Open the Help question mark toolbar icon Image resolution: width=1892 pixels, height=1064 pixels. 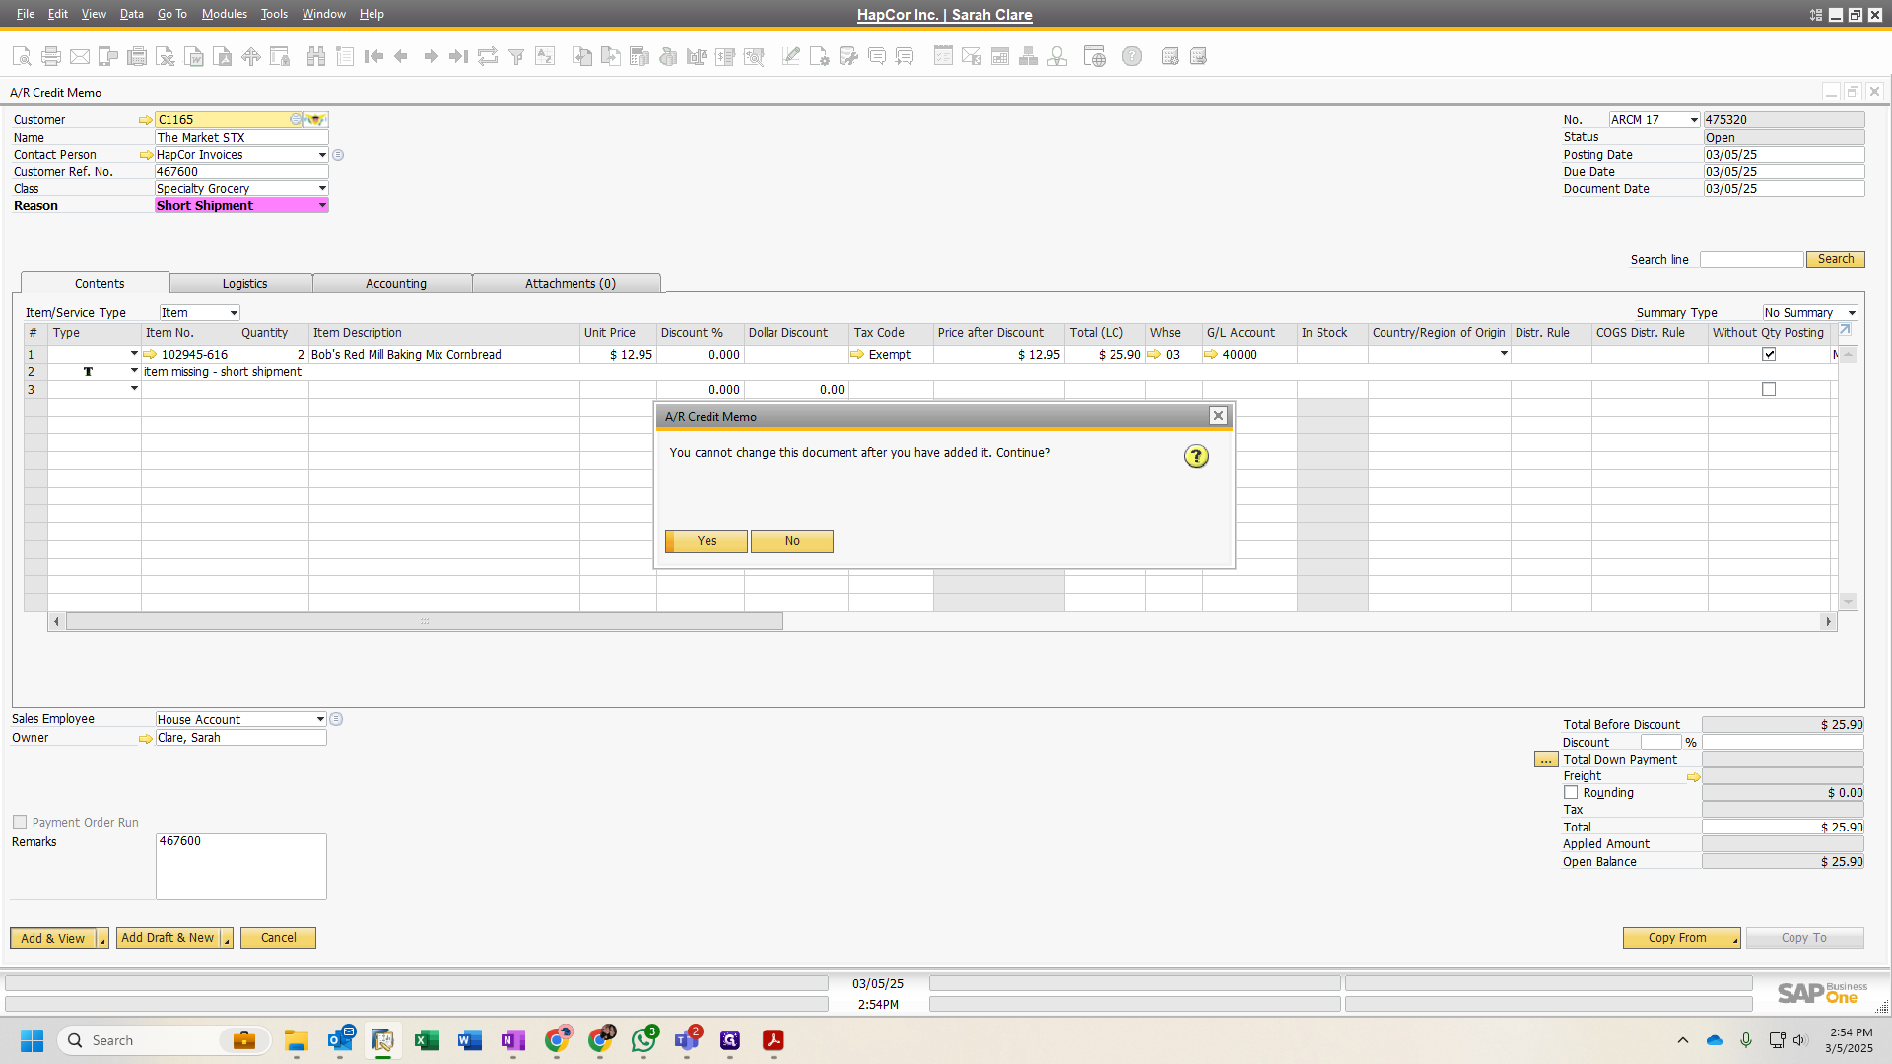(x=1132, y=57)
